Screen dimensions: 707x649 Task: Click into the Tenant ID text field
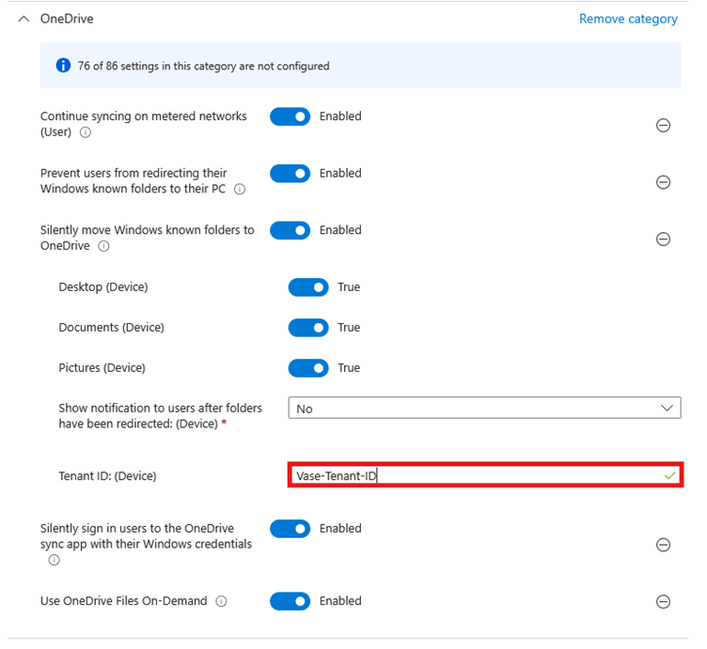(x=486, y=475)
